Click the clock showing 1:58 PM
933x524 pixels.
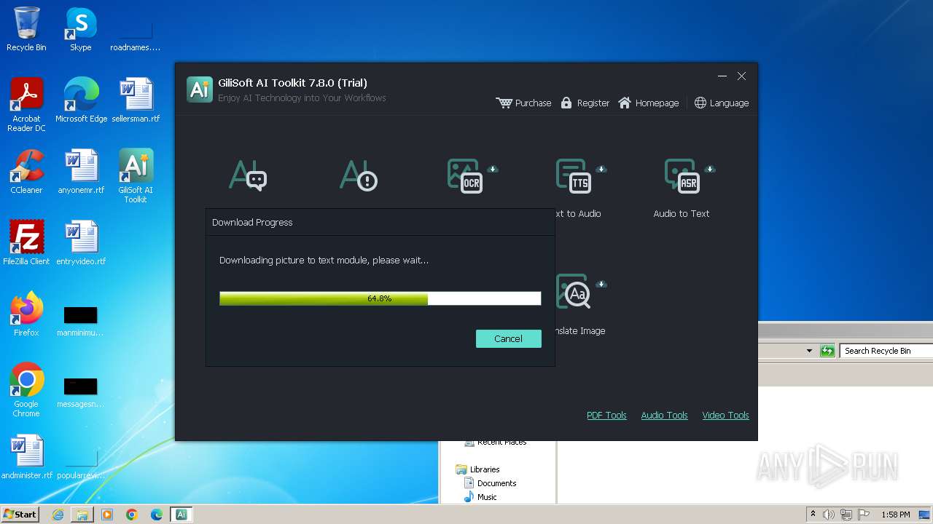click(x=895, y=515)
